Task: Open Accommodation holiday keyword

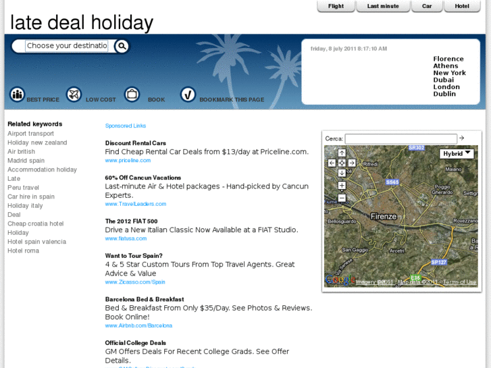Action: (x=43, y=169)
